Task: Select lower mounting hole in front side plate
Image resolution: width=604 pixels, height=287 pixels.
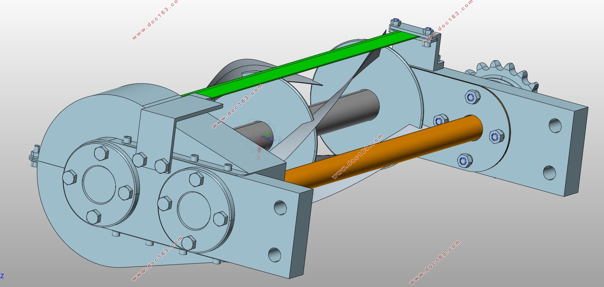Action: coord(274,255)
